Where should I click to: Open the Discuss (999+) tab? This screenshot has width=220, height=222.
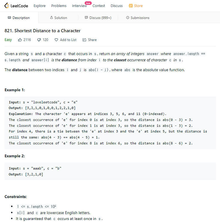(x=98, y=18)
